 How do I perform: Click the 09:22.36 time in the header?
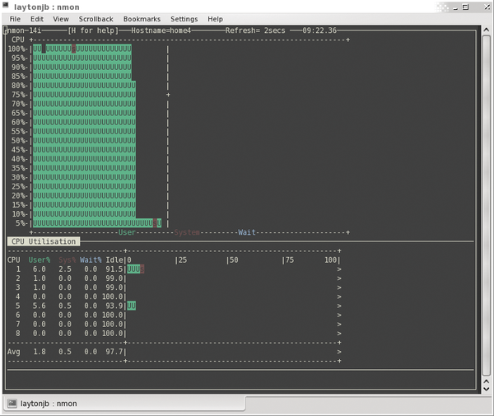tap(319, 30)
